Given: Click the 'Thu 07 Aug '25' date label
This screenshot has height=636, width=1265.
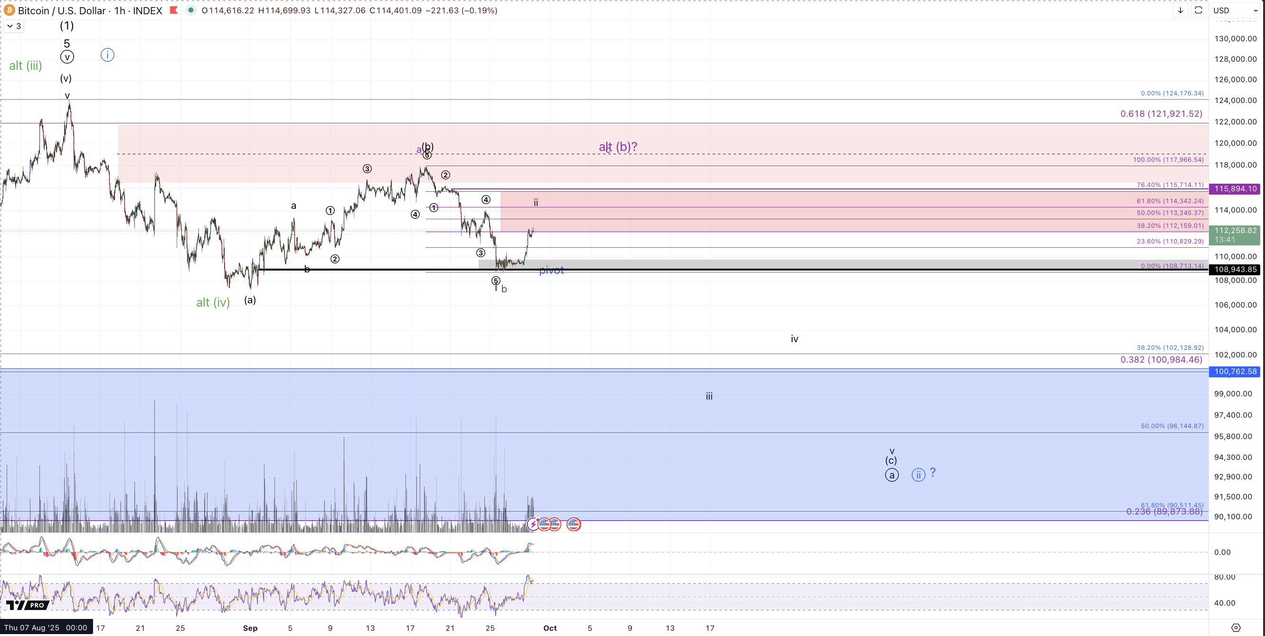Looking at the screenshot, I should [x=46, y=627].
